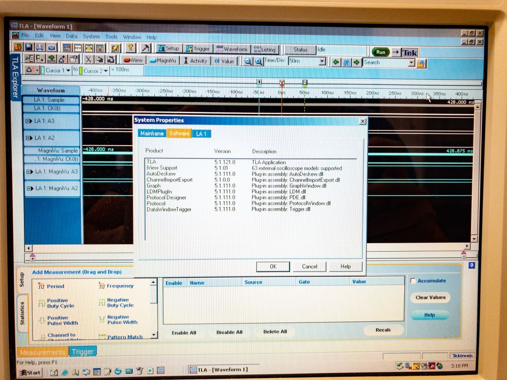Select the Negative Pulse Width measurement

[x=118, y=320]
